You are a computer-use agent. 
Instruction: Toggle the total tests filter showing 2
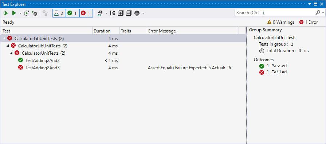[x=59, y=13]
